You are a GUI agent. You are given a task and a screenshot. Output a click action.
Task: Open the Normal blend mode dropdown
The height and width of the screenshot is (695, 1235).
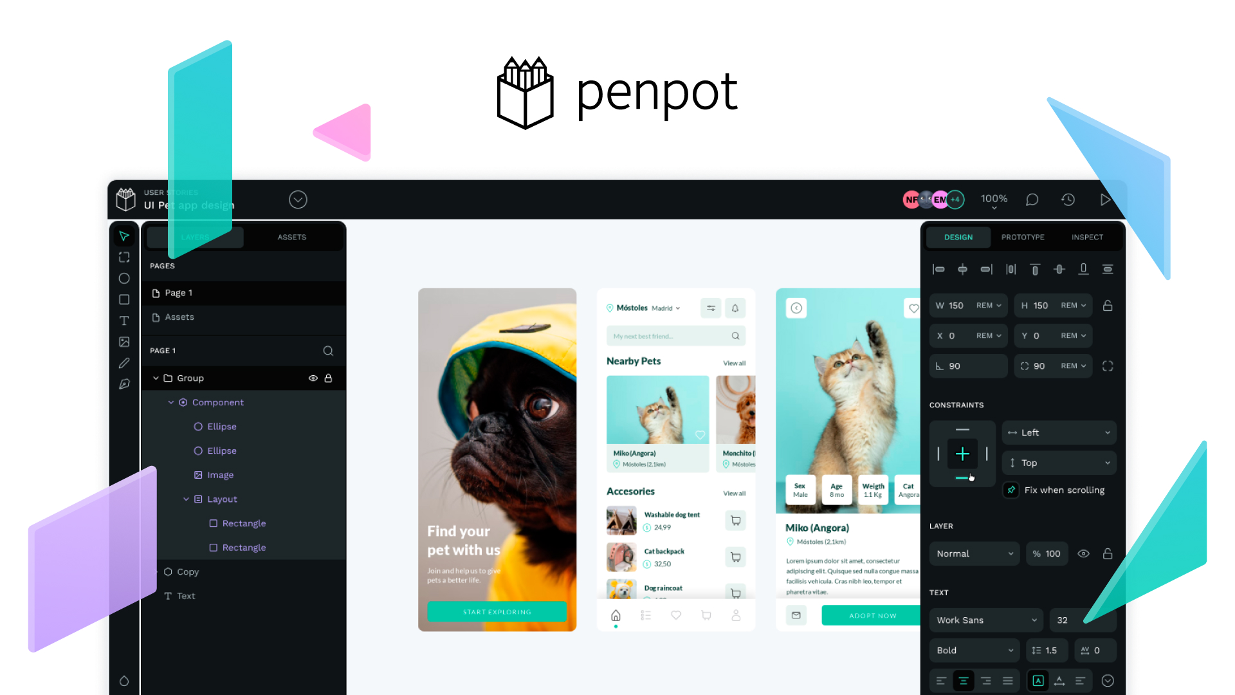click(x=971, y=553)
